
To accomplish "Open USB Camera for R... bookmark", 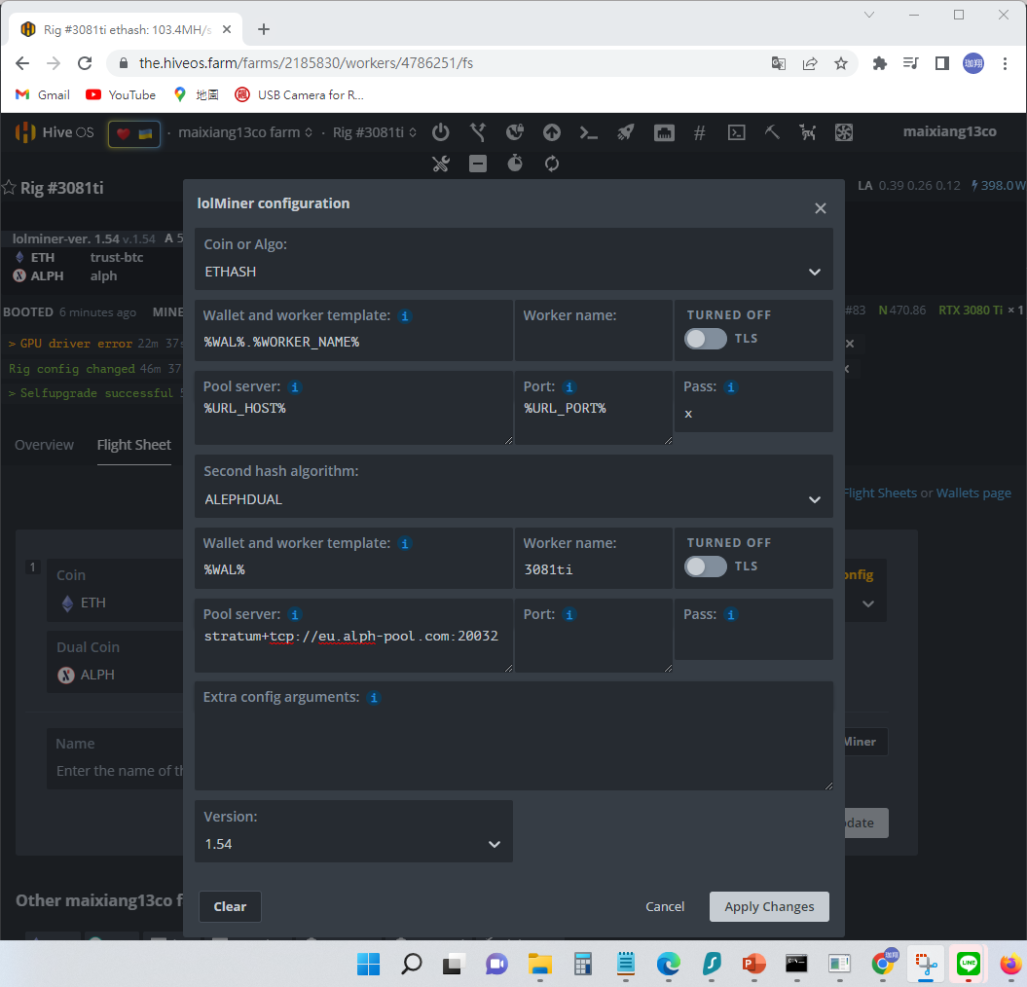I will click(299, 95).
